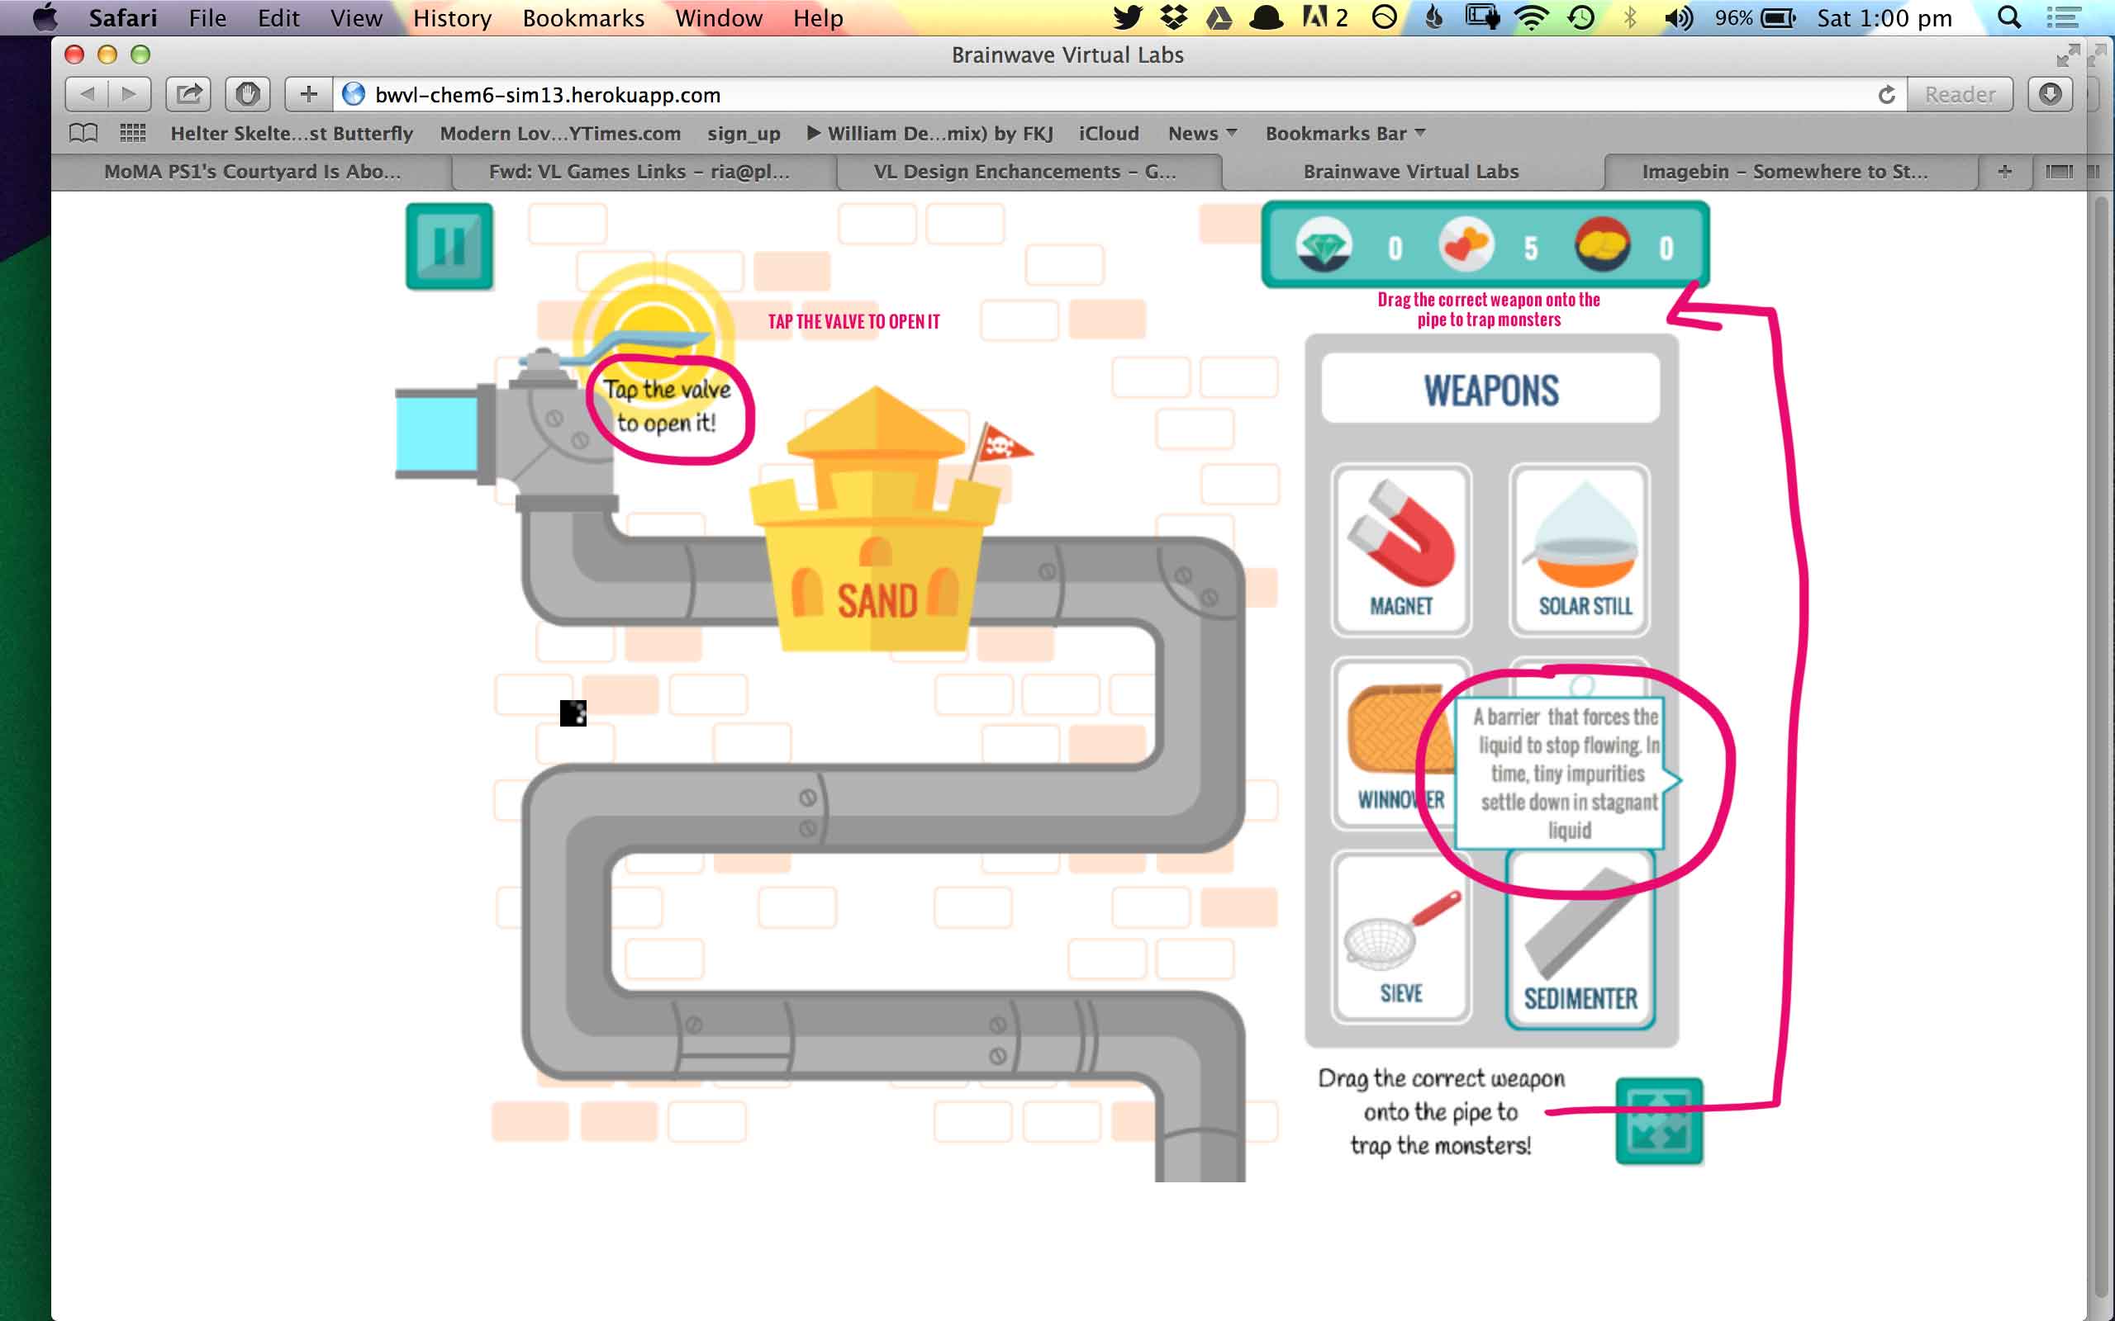
Task: Switch to MoMA PS1's Courtyard tab
Action: click(252, 172)
